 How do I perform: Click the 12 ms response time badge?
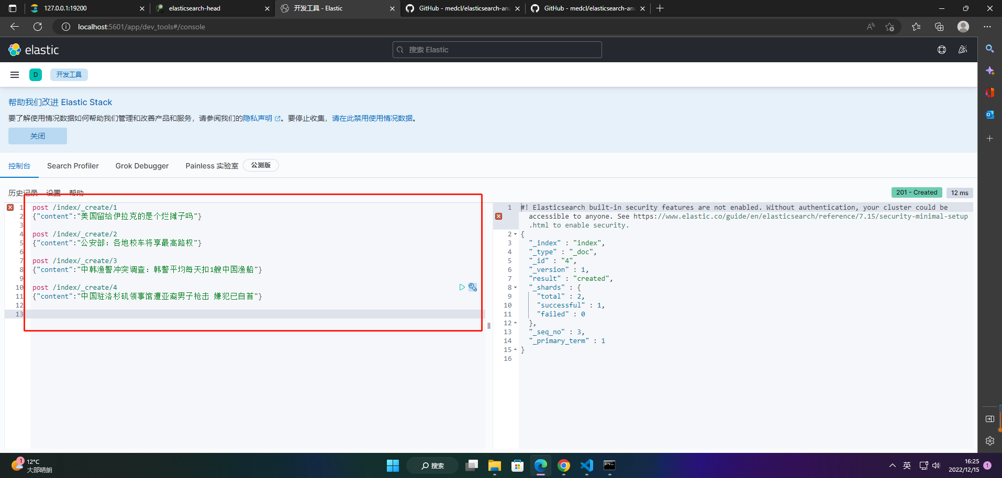pos(960,193)
